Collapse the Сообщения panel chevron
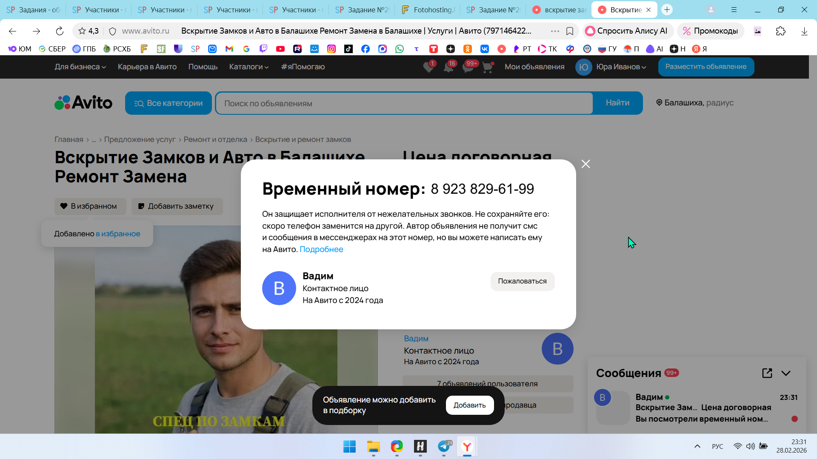Image resolution: width=817 pixels, height=459 pixels. (786, 373)
